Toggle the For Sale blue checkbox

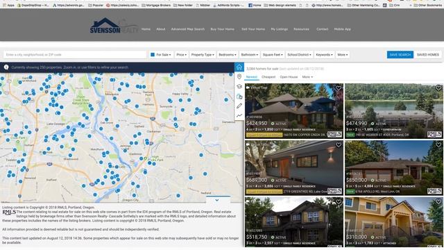point(153,54)
